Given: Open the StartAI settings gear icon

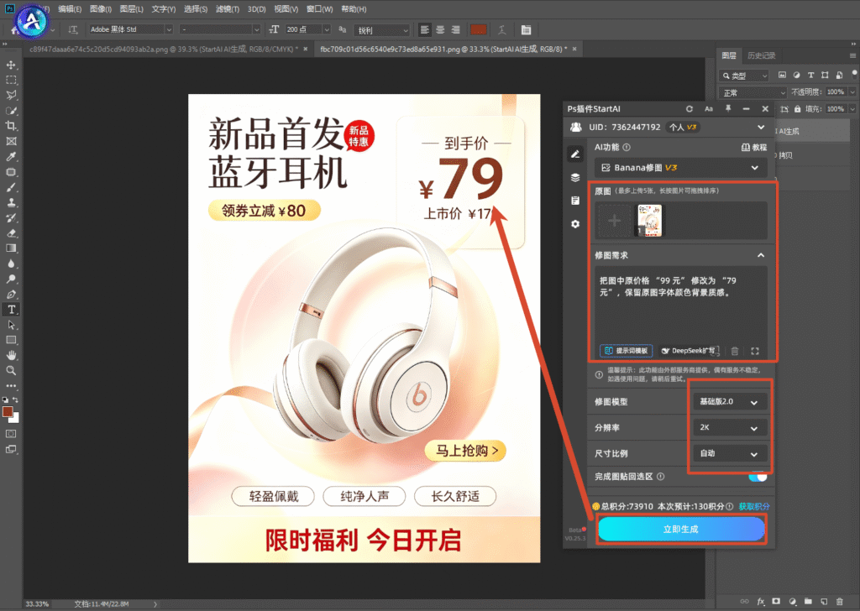Looking at the screenshot, I should pyautogui.click(x=574, y=224).
